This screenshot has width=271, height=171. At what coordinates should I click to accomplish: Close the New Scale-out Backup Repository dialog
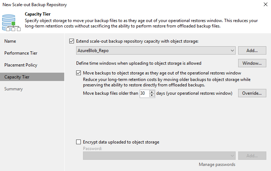click(266, 4)
